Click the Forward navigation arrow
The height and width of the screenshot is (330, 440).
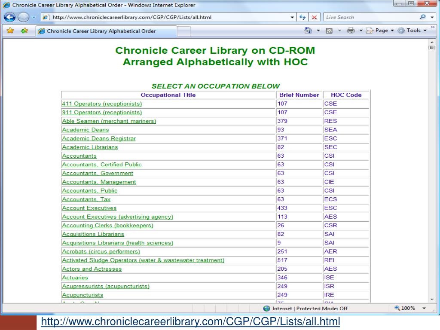coord(23,17)
